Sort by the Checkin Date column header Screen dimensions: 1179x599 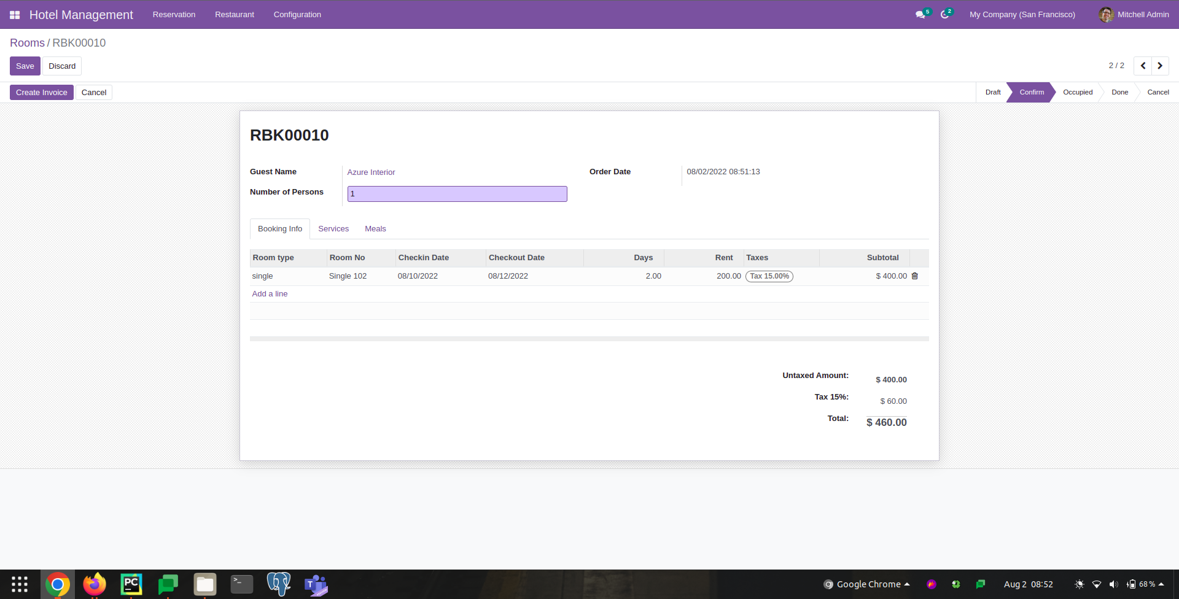[441, 258]
